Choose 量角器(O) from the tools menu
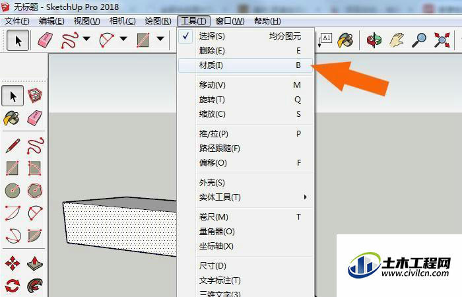Viewport: 462px width, 297px height. 245,232
